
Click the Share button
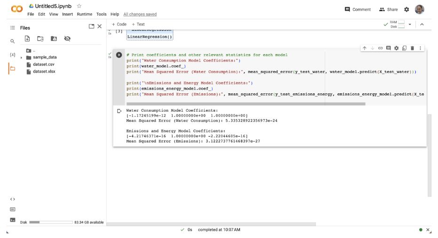pyautogui.click(x=388, y=9)
